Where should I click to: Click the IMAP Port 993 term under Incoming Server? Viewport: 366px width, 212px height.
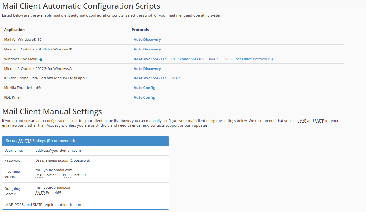(x=39, y=175)
